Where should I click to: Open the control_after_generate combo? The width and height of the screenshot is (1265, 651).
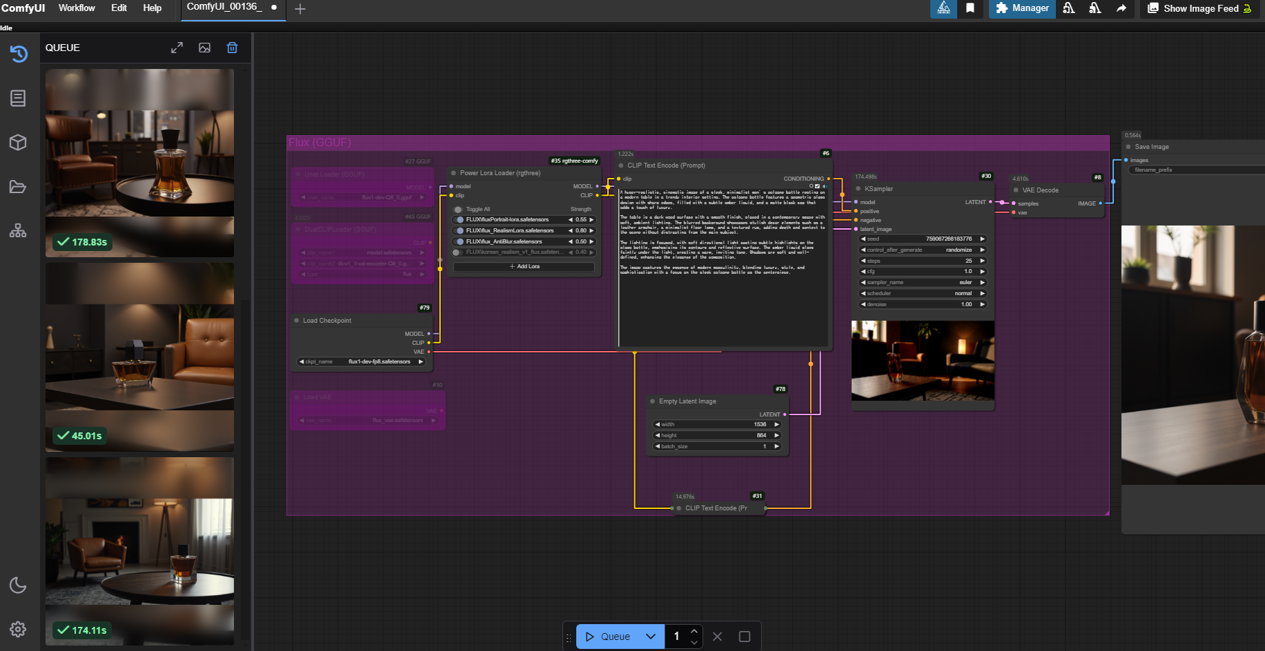[x=923, y=250]
